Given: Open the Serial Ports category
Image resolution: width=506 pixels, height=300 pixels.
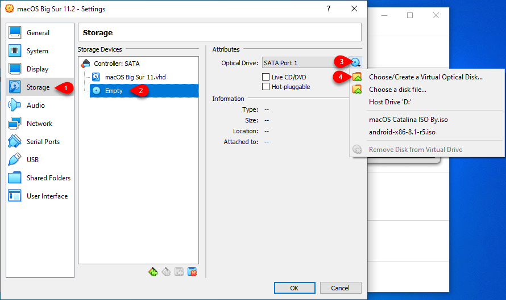Looking at the screenshot, I should tap(40, 141).
